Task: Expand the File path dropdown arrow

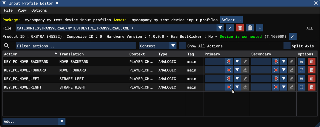Action: [220, 28]
